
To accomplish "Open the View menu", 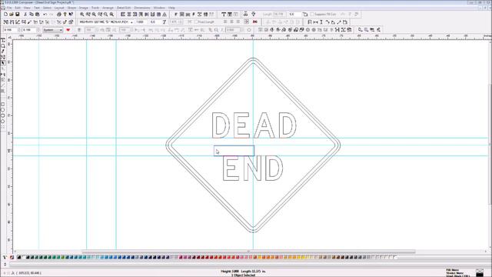I will (x=28, y=8).
